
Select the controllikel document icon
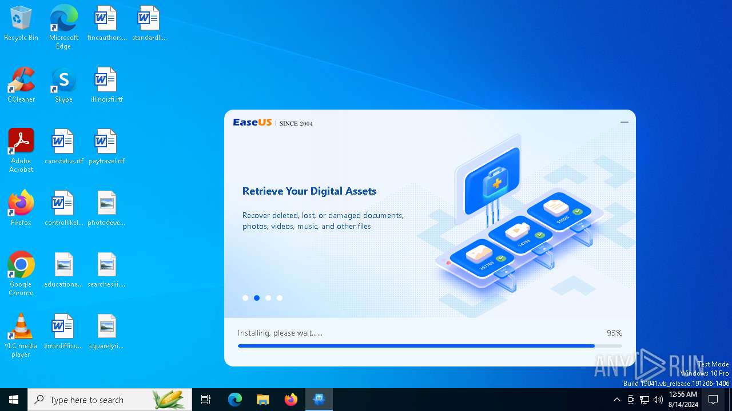click(x=63, y=209)
